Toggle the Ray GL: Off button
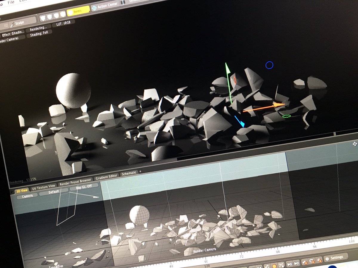The width and height of the screenshot is (358, 268). (84, 187)
